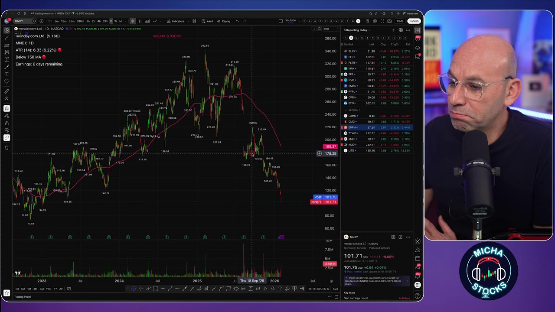Viewport: 555px width, 312px height.
Task: Open watchlist more options menu
Action: pyautogui.click(x=408, y=30)
